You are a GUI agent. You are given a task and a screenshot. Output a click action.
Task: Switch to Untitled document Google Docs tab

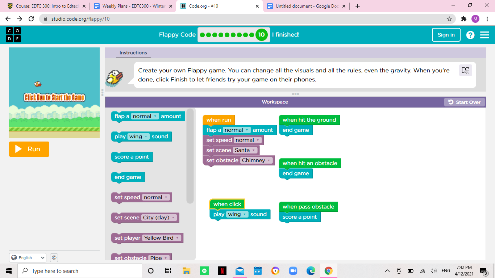tap(306, 6)
